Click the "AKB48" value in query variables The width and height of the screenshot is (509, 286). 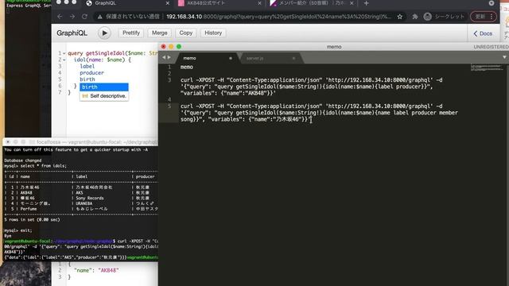click(x=108, y=270)
